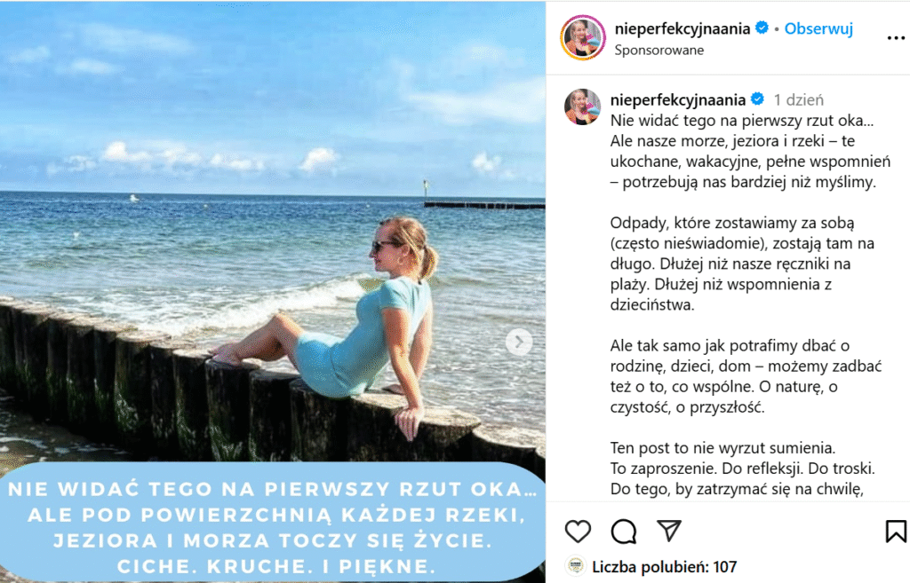The width and height of the screenshot is (910, 583).
Task: Click small liker avatar beside like count
Action: [x=575, y=565]
